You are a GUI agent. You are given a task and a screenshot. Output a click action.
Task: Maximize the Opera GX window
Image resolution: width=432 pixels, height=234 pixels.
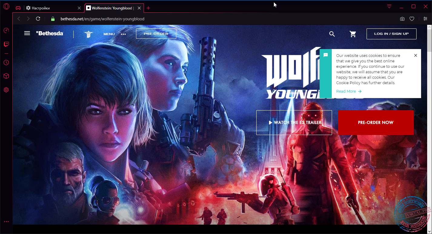click(414, 6)
